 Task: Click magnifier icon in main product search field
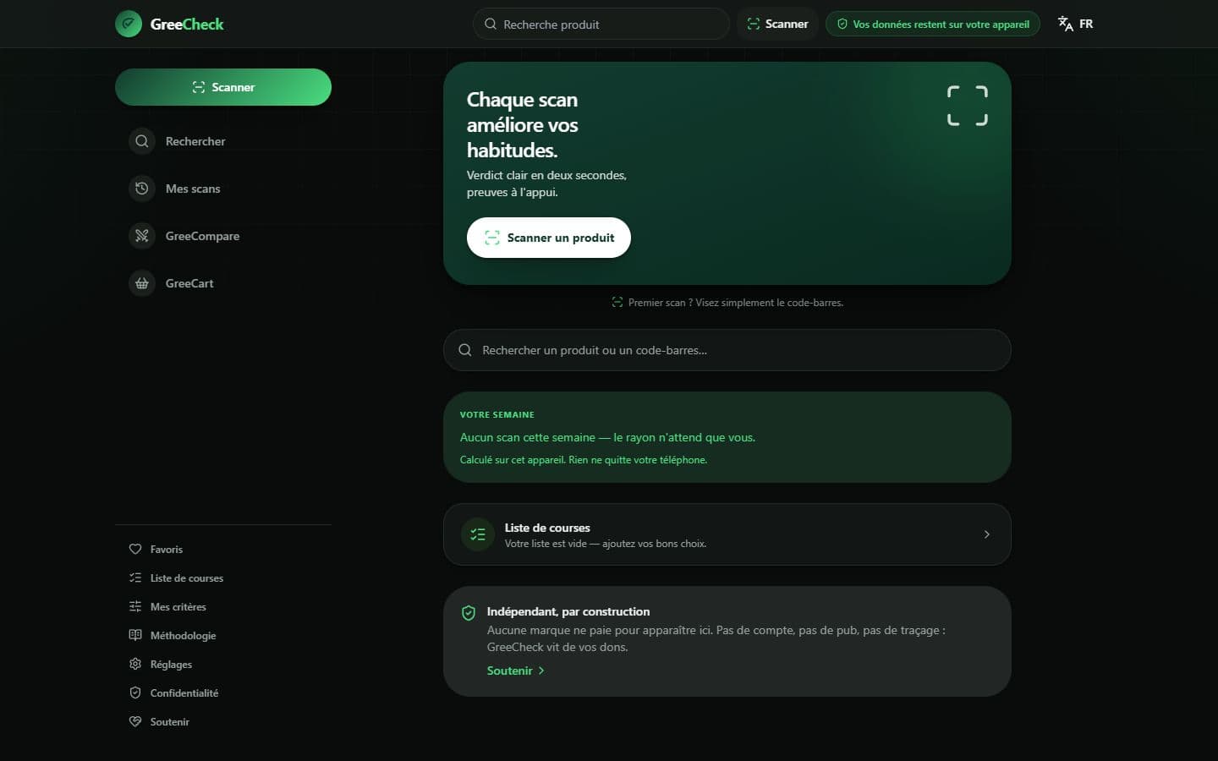pyautogui.click(x=465, y=350)
